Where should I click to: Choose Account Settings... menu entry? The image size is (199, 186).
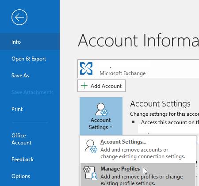138,149
